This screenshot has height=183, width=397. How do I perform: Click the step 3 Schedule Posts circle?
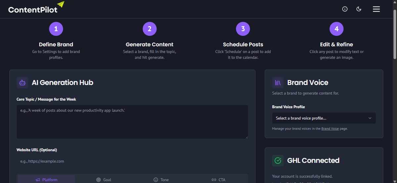(243, 29)
